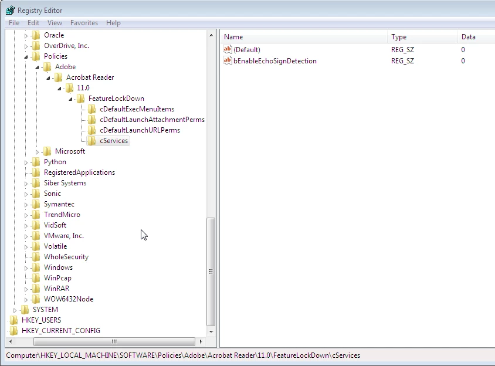Expand the Windows tree node

[26, 268]
